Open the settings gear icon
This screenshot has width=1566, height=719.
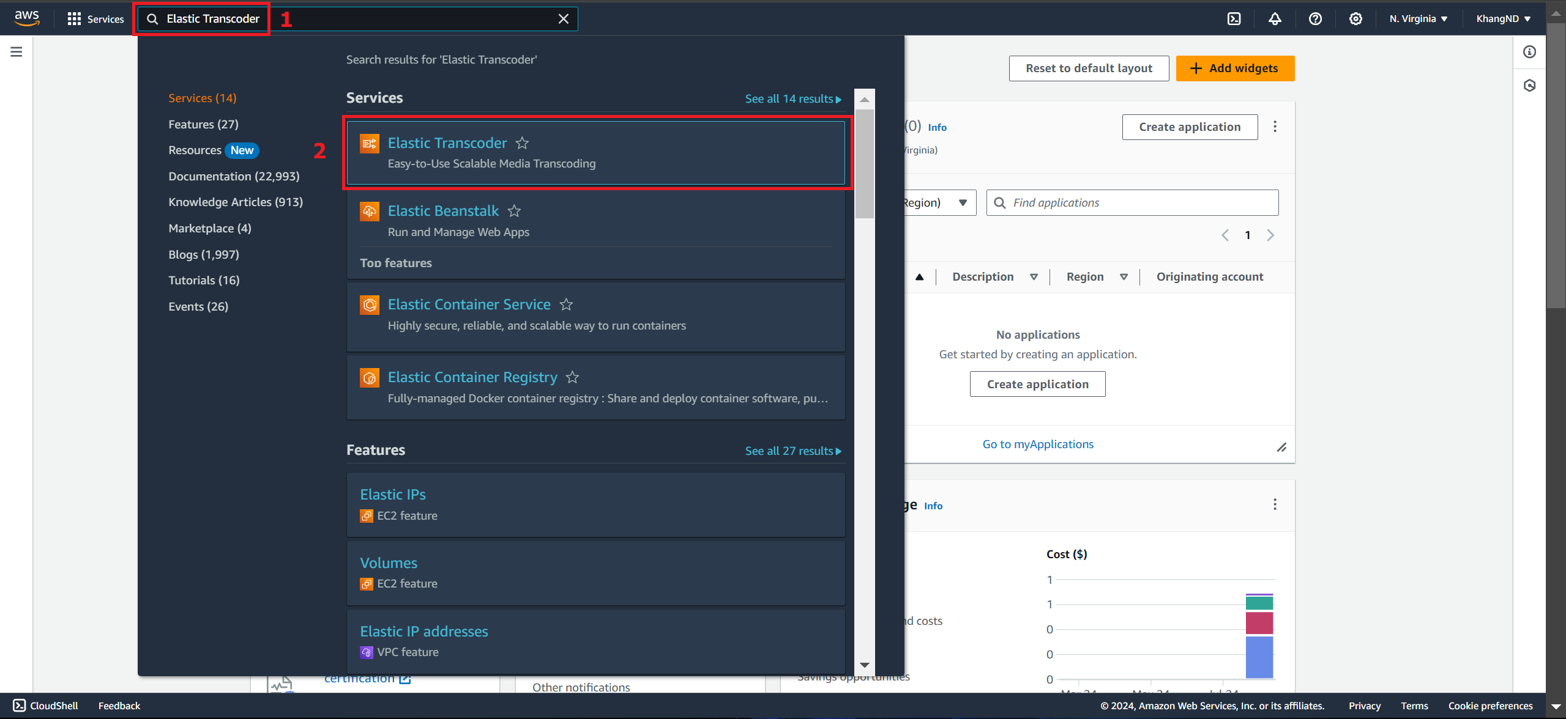click(1355, 19)
